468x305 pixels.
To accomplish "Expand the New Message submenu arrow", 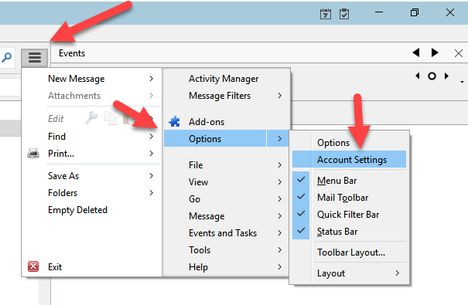I will tap(152, 78).
